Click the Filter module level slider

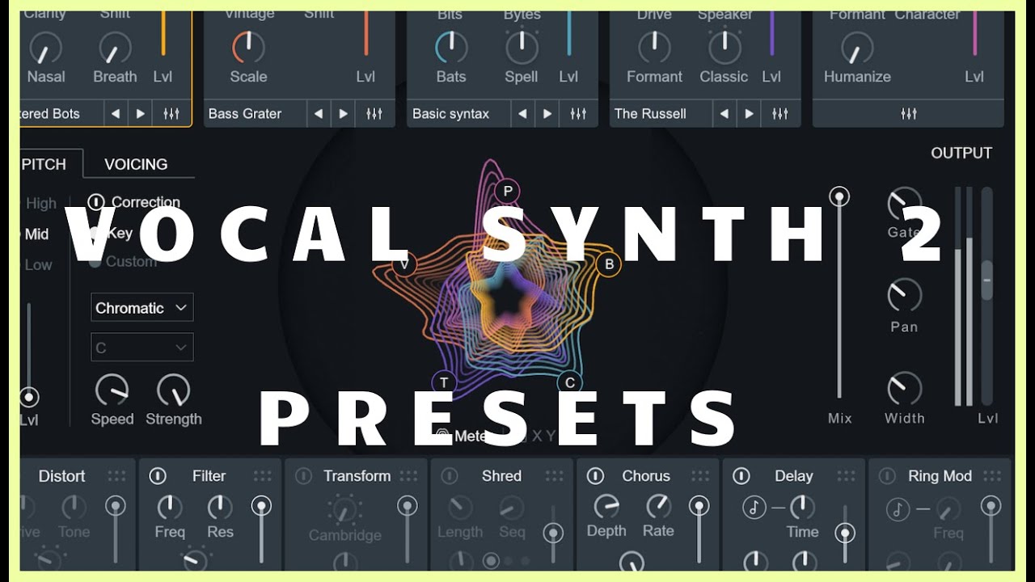click(261, 507)
